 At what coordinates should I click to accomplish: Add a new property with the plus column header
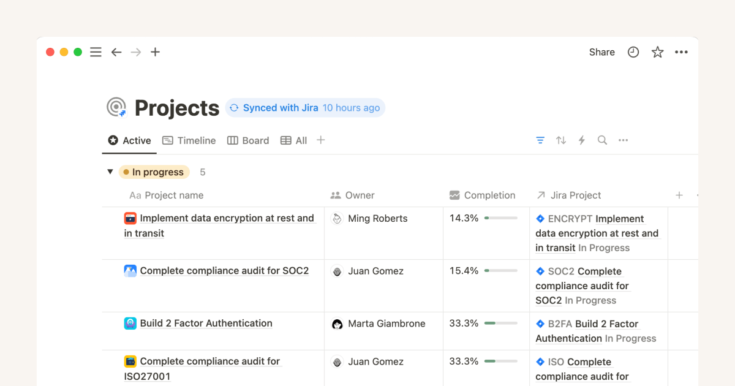pyautogui.click(x=679, y=195)
